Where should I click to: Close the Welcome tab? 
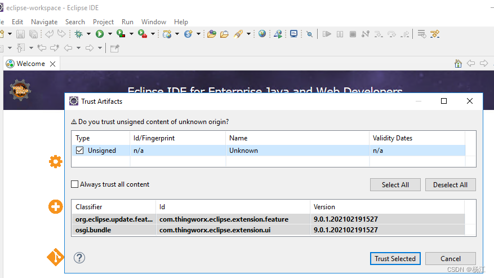coord(53,64)
